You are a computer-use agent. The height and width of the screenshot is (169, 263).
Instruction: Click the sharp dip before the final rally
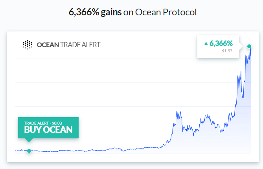(x=243, y=97)
